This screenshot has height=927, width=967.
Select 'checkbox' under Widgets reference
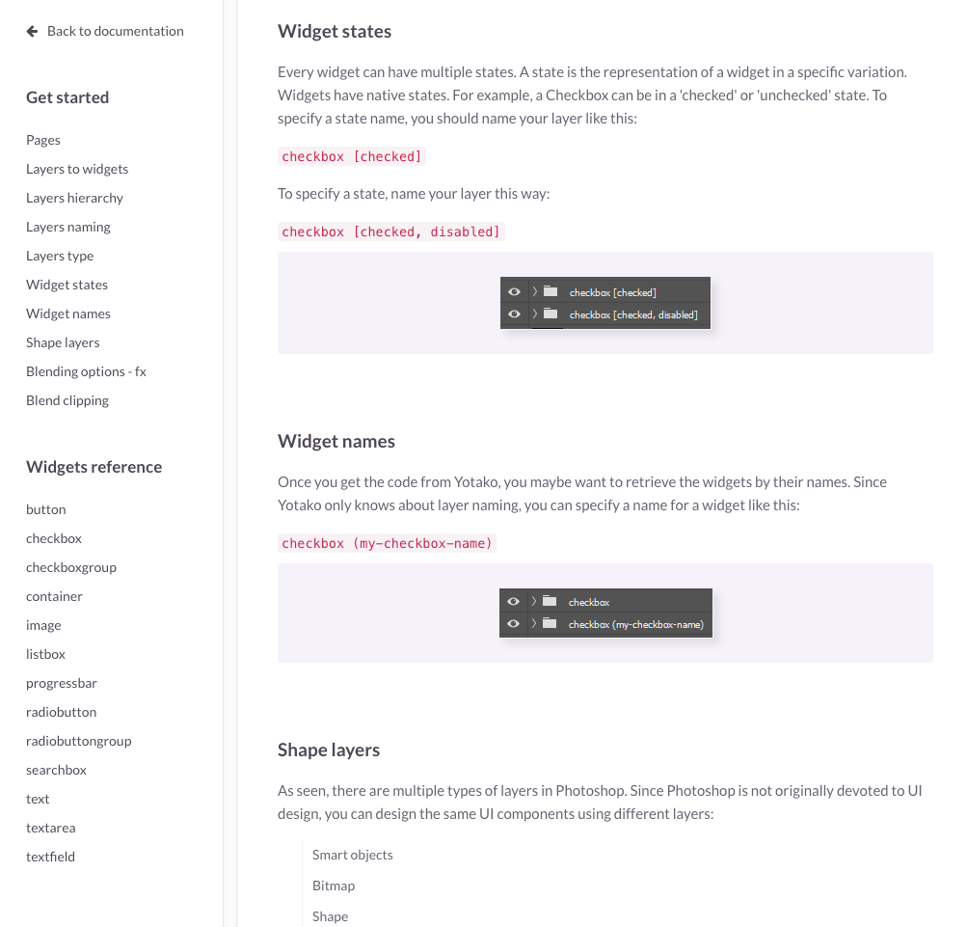click(53, 538)
